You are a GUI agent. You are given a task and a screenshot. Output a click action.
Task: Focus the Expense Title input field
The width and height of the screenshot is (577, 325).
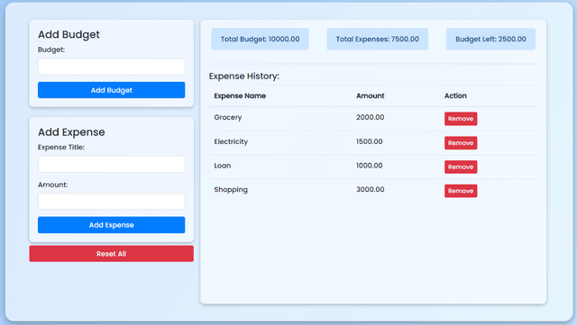111,165
